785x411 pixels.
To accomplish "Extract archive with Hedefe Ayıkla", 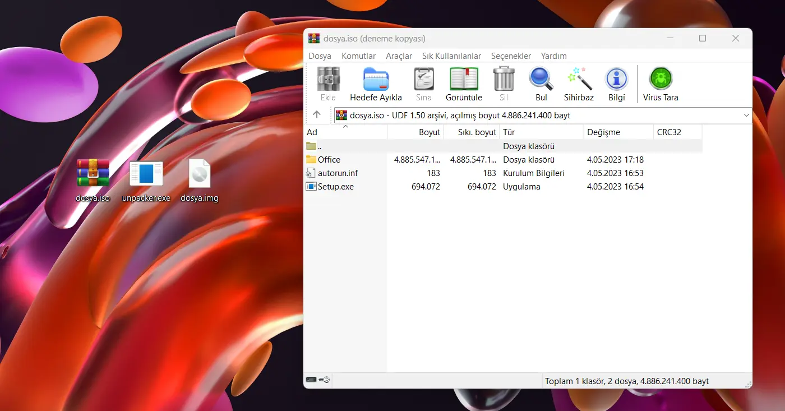I will click(376, 79).
